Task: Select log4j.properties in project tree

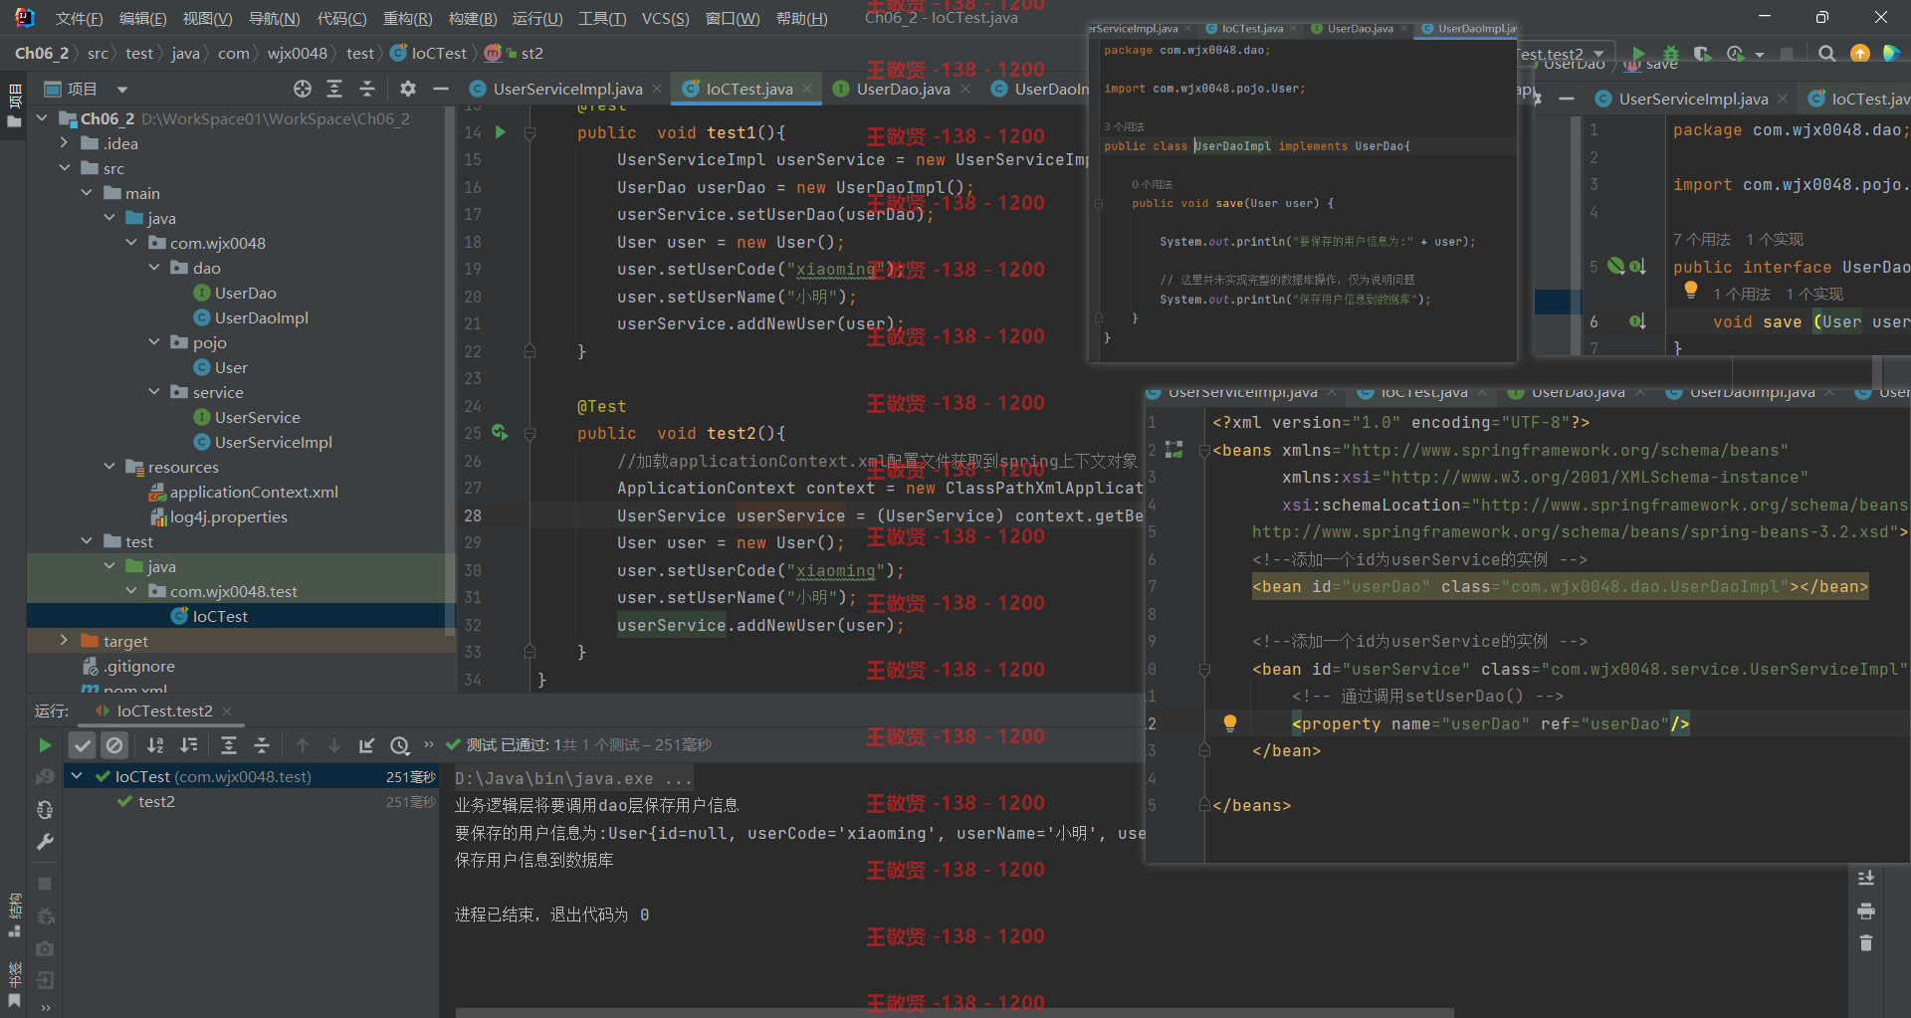Action: coord(228,516)
